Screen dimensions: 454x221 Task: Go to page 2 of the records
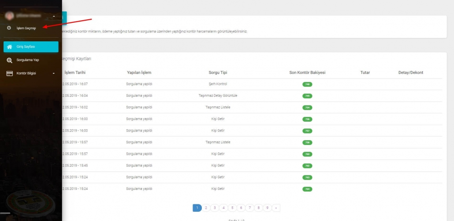206,208
